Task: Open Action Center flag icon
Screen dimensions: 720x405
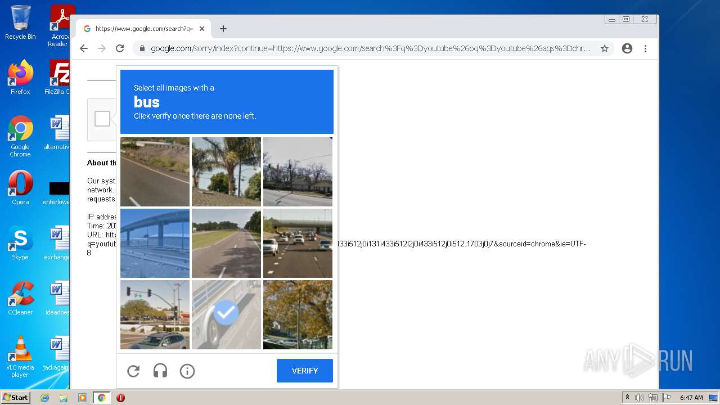Action: [667, 398]
